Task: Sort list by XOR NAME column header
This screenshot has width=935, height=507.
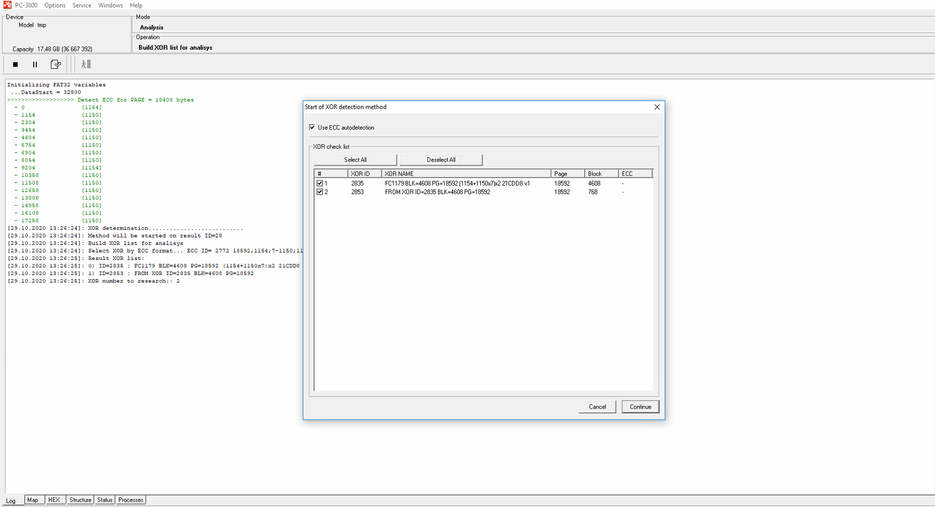Action: pos(465,174)
